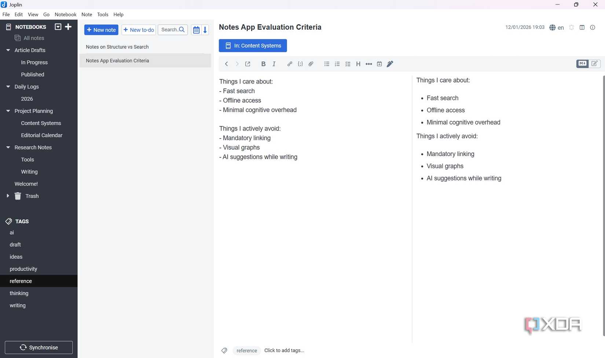Open the File menu

6,15
